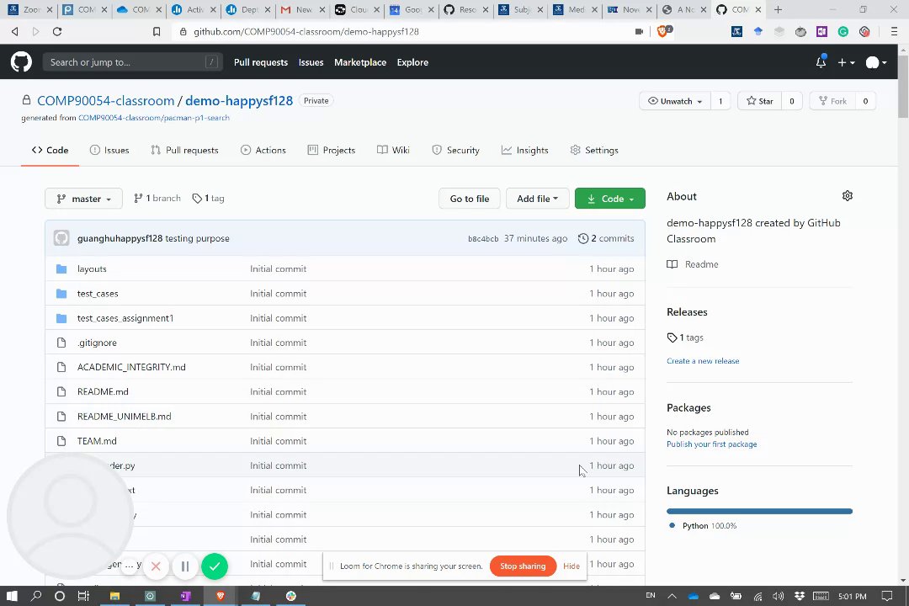Reload the page in browser toolbar
Viewport: 909px width, 606px height.
click(x=57, y=31)
